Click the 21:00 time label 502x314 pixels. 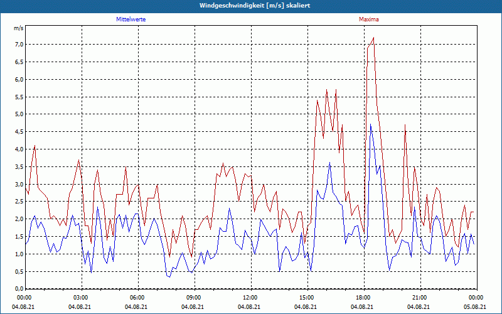(418, 298)
